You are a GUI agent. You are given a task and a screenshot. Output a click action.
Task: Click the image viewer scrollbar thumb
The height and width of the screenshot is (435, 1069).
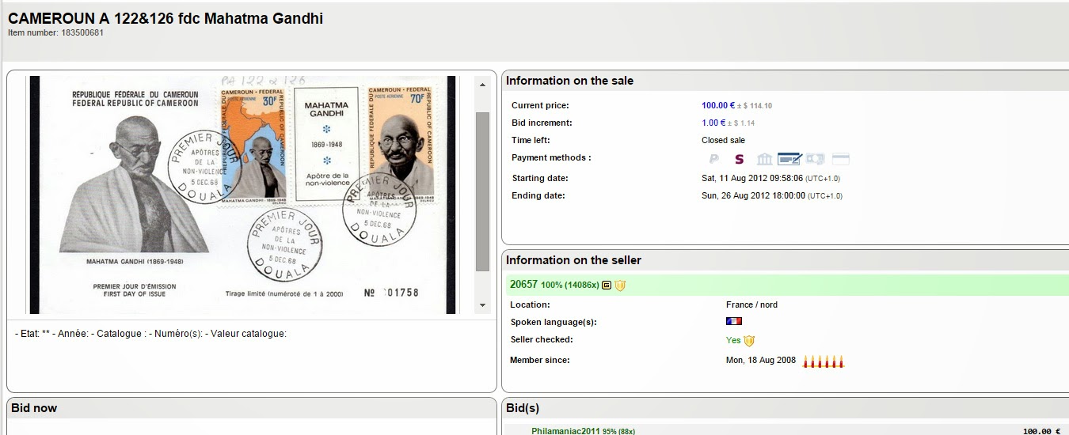pyautogui.click(x=482, y=191)
